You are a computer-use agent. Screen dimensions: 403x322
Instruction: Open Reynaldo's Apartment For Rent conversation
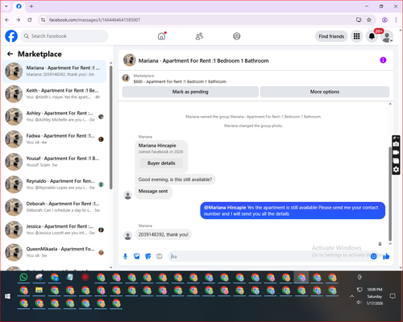[54, 184]
